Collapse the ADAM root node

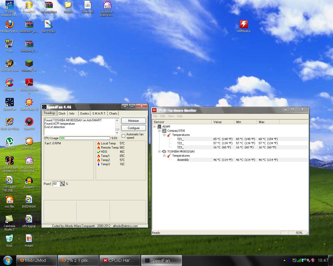click(155, 127)
